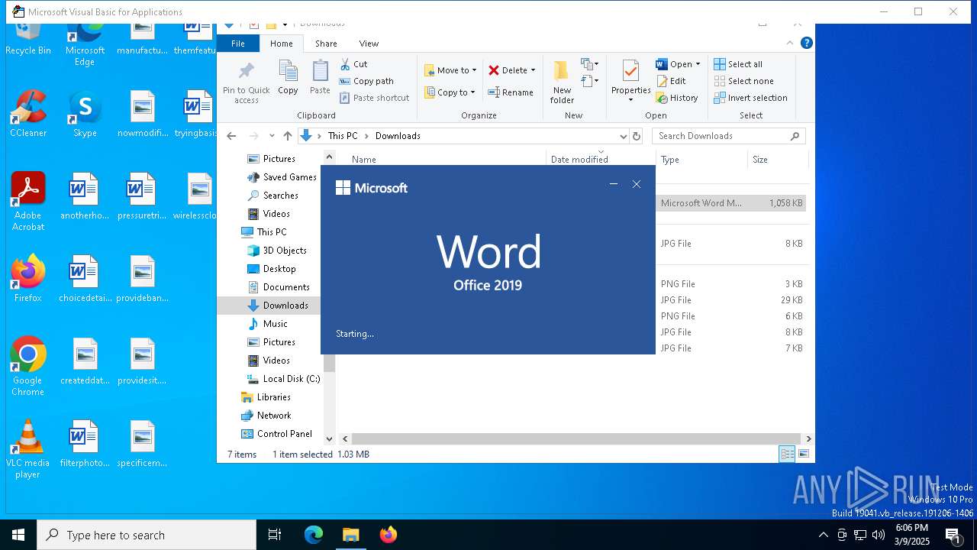The height and width of the screenshot is (550, 977).
Task: Expand the Move to dropdown
Action: click(x=474, y=70)
